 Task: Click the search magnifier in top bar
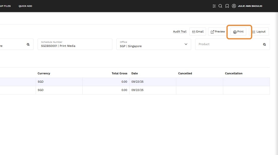tap(220, 6)
